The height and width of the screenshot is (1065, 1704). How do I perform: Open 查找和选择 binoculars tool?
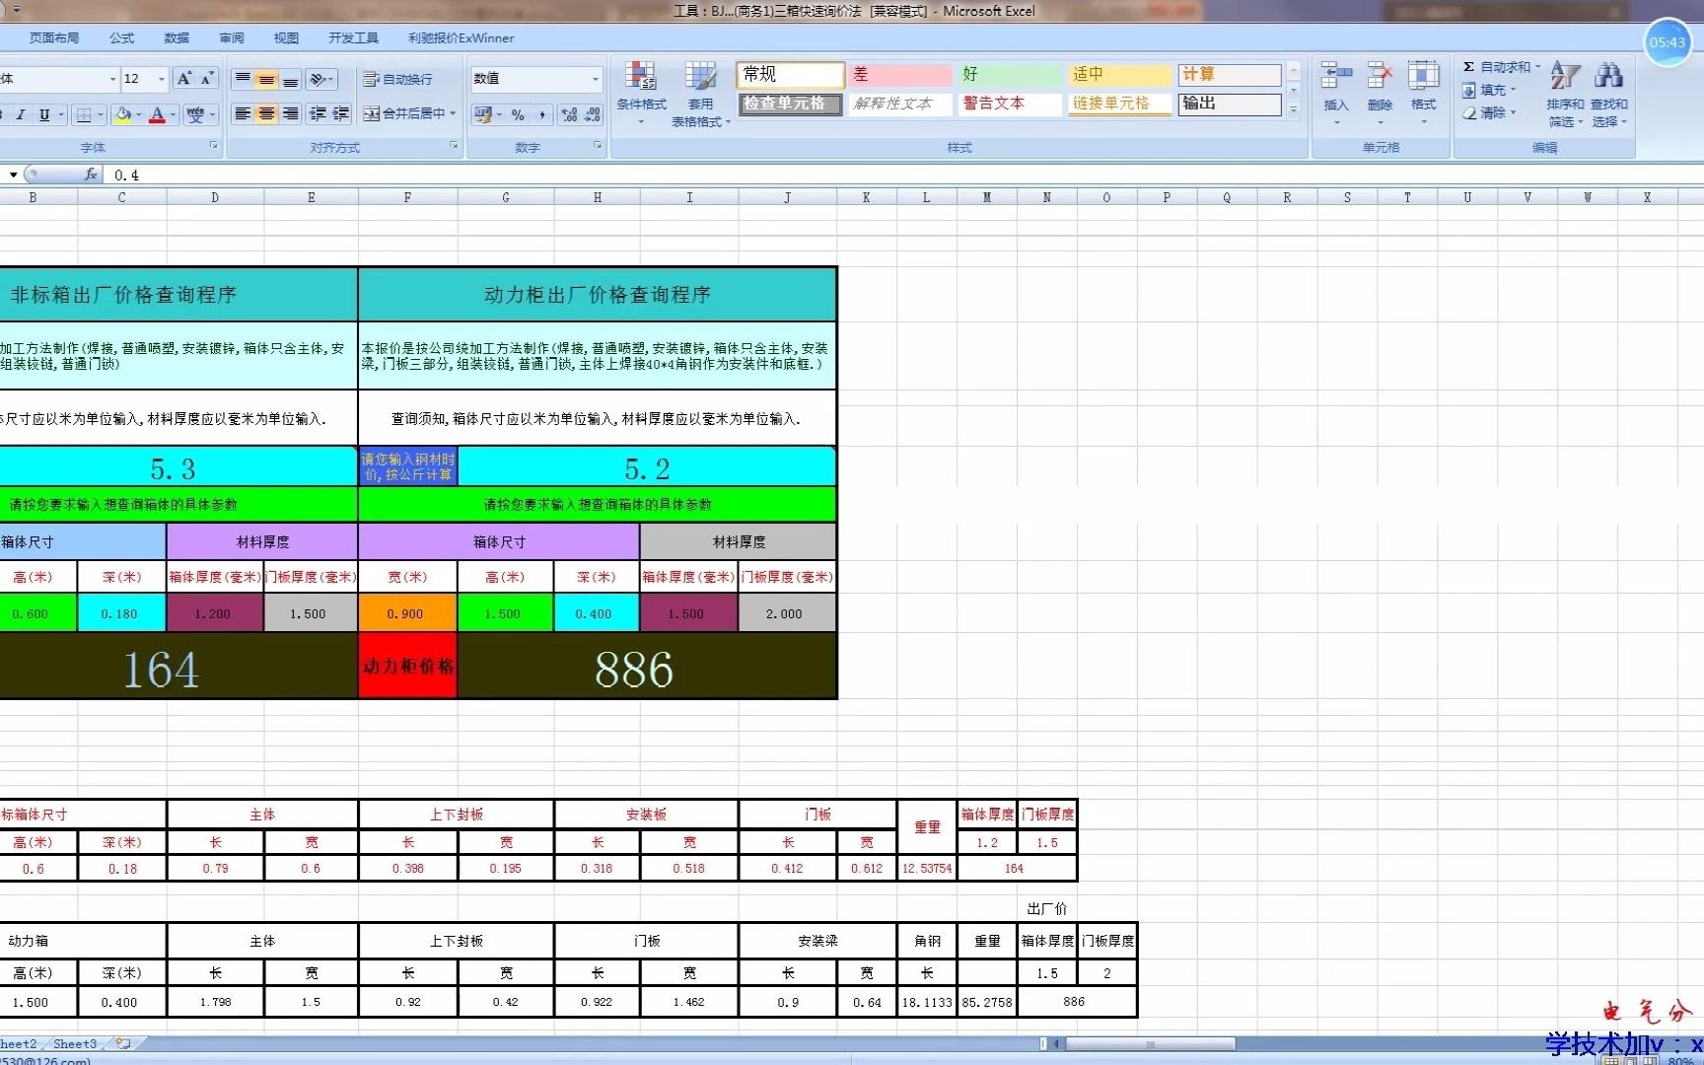point(1608,95)
